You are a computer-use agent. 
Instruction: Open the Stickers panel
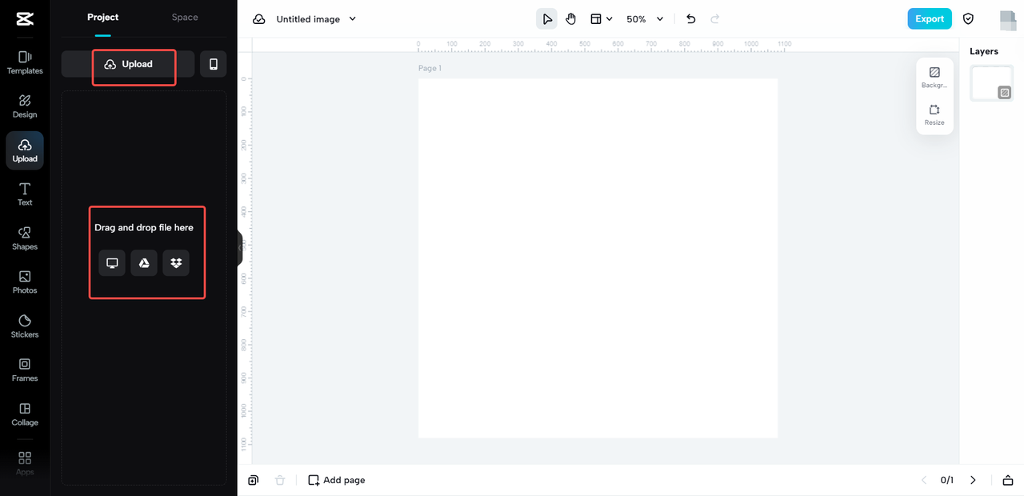(25, 326)
